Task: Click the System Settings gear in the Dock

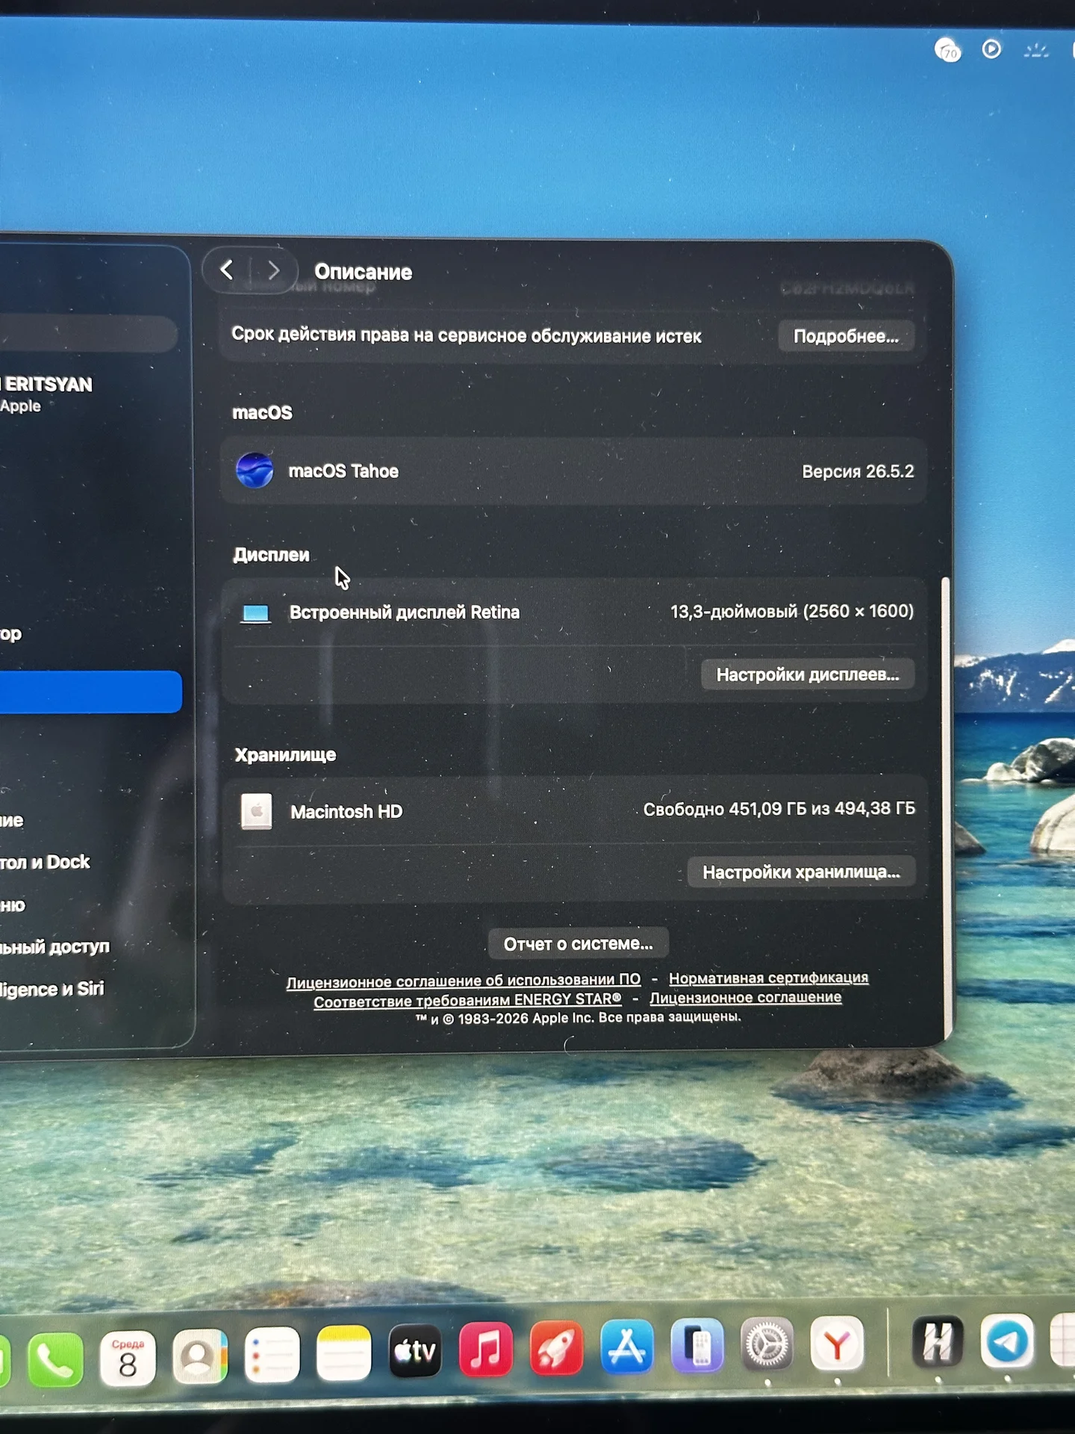Action: (x=767, y=1345)
